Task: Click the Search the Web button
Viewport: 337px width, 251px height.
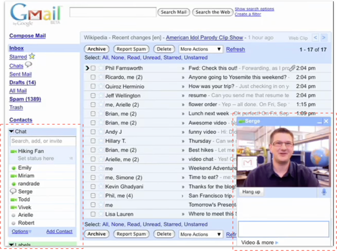Action: (x=213, y=12)
